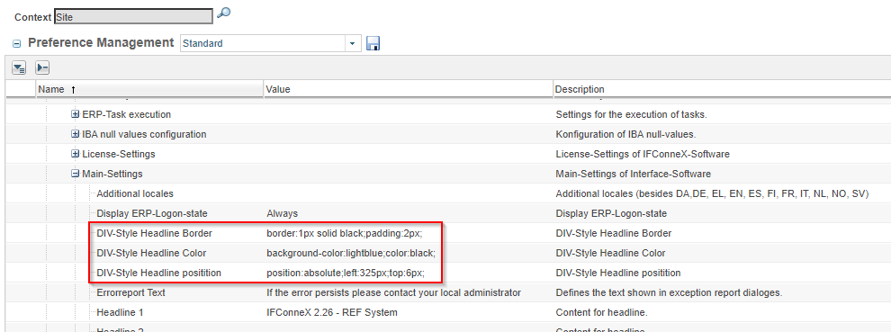Click the Headline 1 preference row
891x332 pixels.
tap(445, 312)
